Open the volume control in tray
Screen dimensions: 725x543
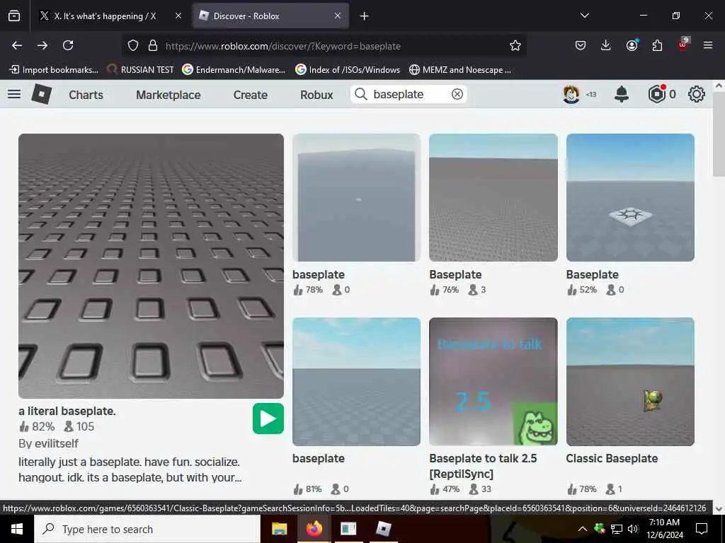[633, 529]
